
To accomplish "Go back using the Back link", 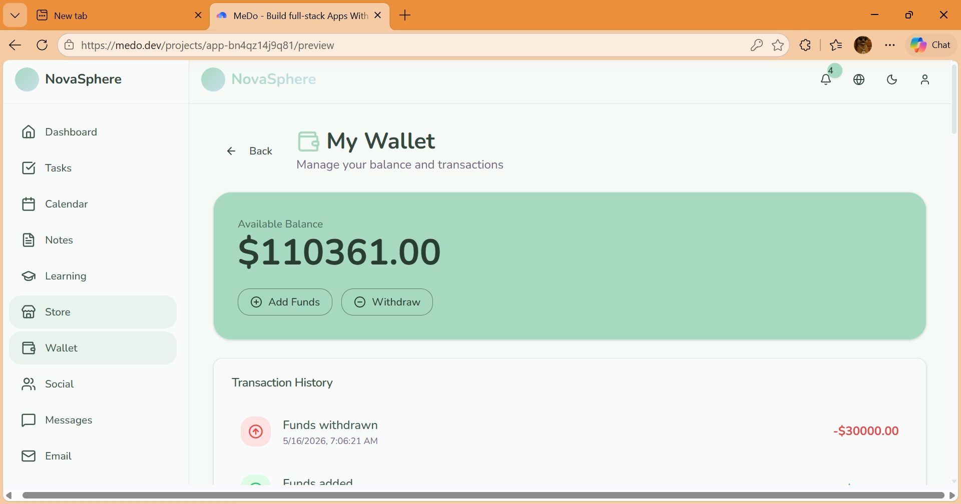I will coord(249,151).
